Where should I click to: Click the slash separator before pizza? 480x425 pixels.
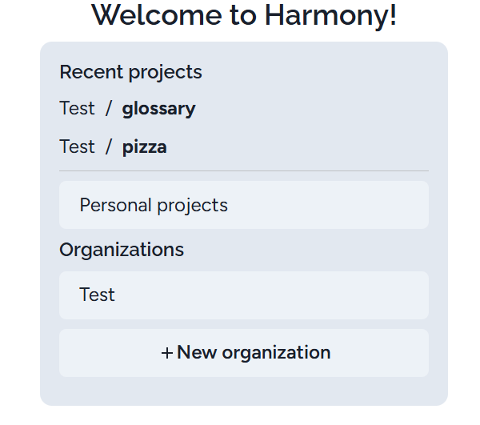[108, 147]
